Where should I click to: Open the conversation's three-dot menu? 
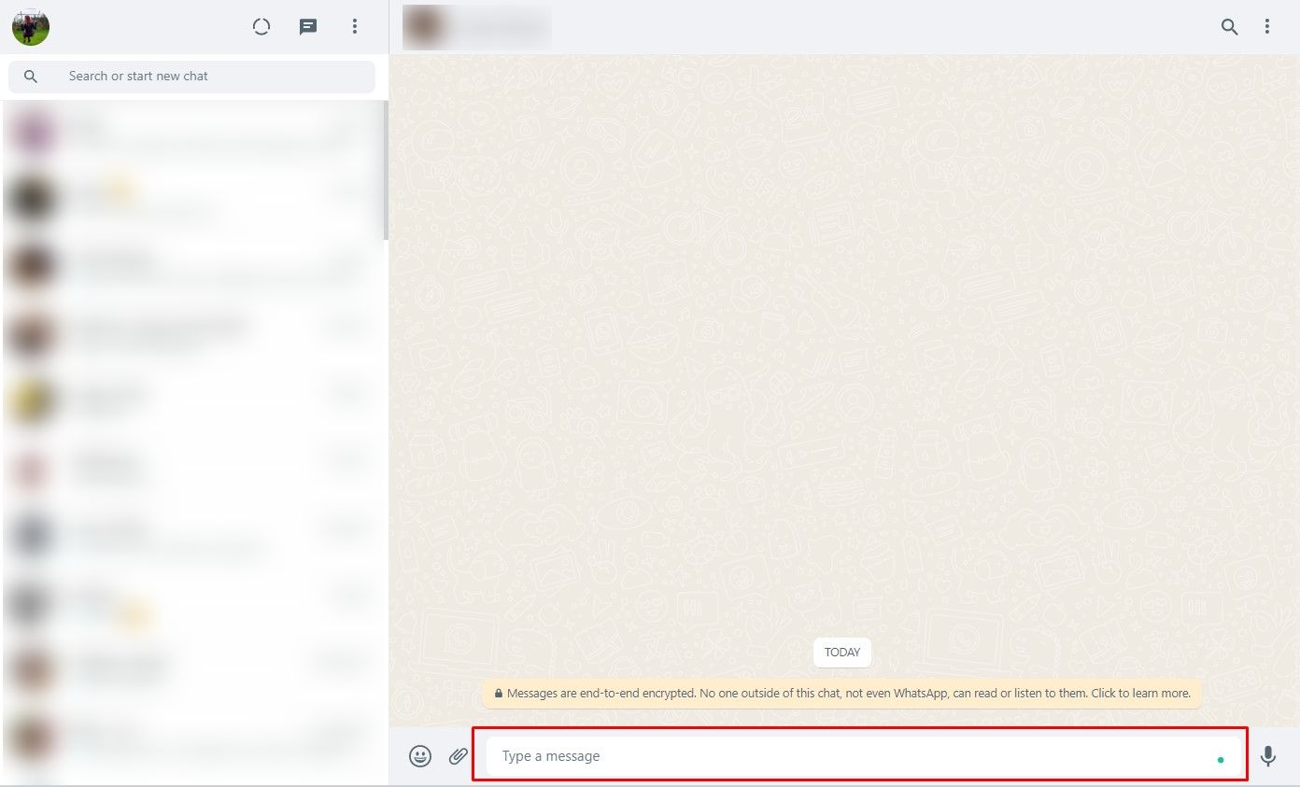tap(1267, 27)
